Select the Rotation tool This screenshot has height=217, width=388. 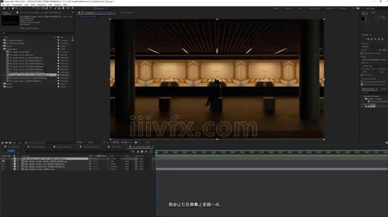click(x=34, y=8)
